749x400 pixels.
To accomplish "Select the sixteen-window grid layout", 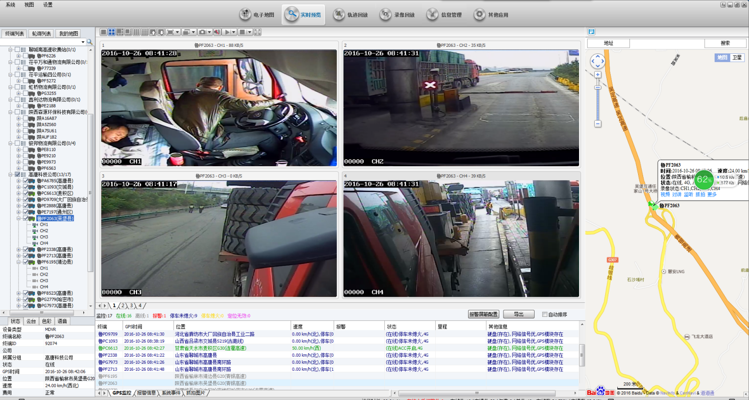I will pos(145,32).
